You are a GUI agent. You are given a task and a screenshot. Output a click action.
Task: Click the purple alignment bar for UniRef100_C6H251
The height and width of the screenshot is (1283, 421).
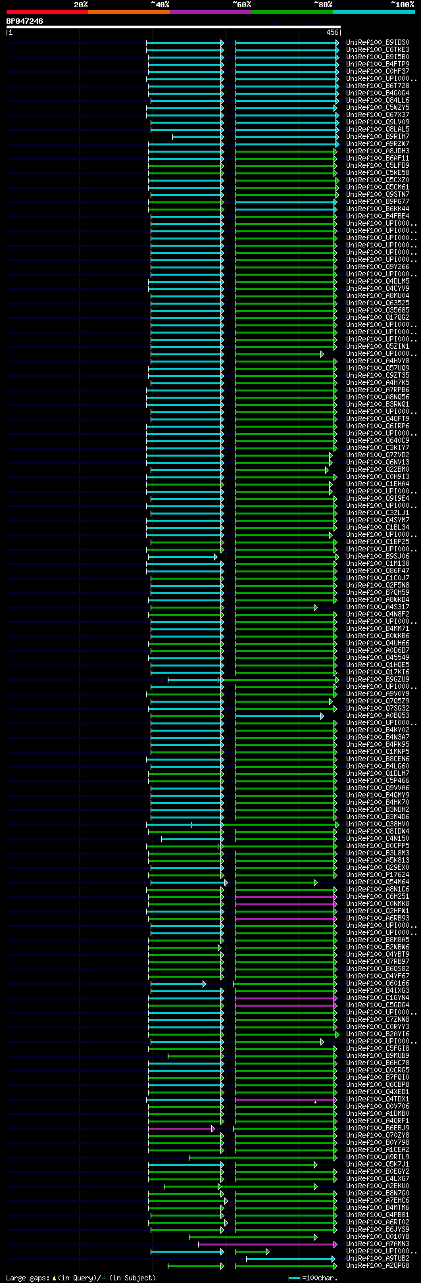(x=286, y=896)
